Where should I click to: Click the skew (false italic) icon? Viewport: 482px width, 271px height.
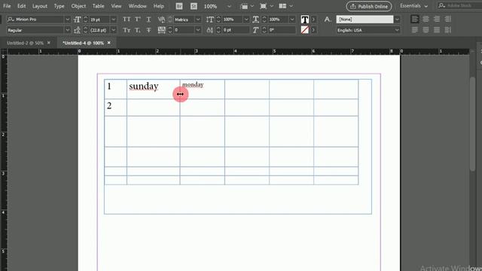click(x=256, y=30)
